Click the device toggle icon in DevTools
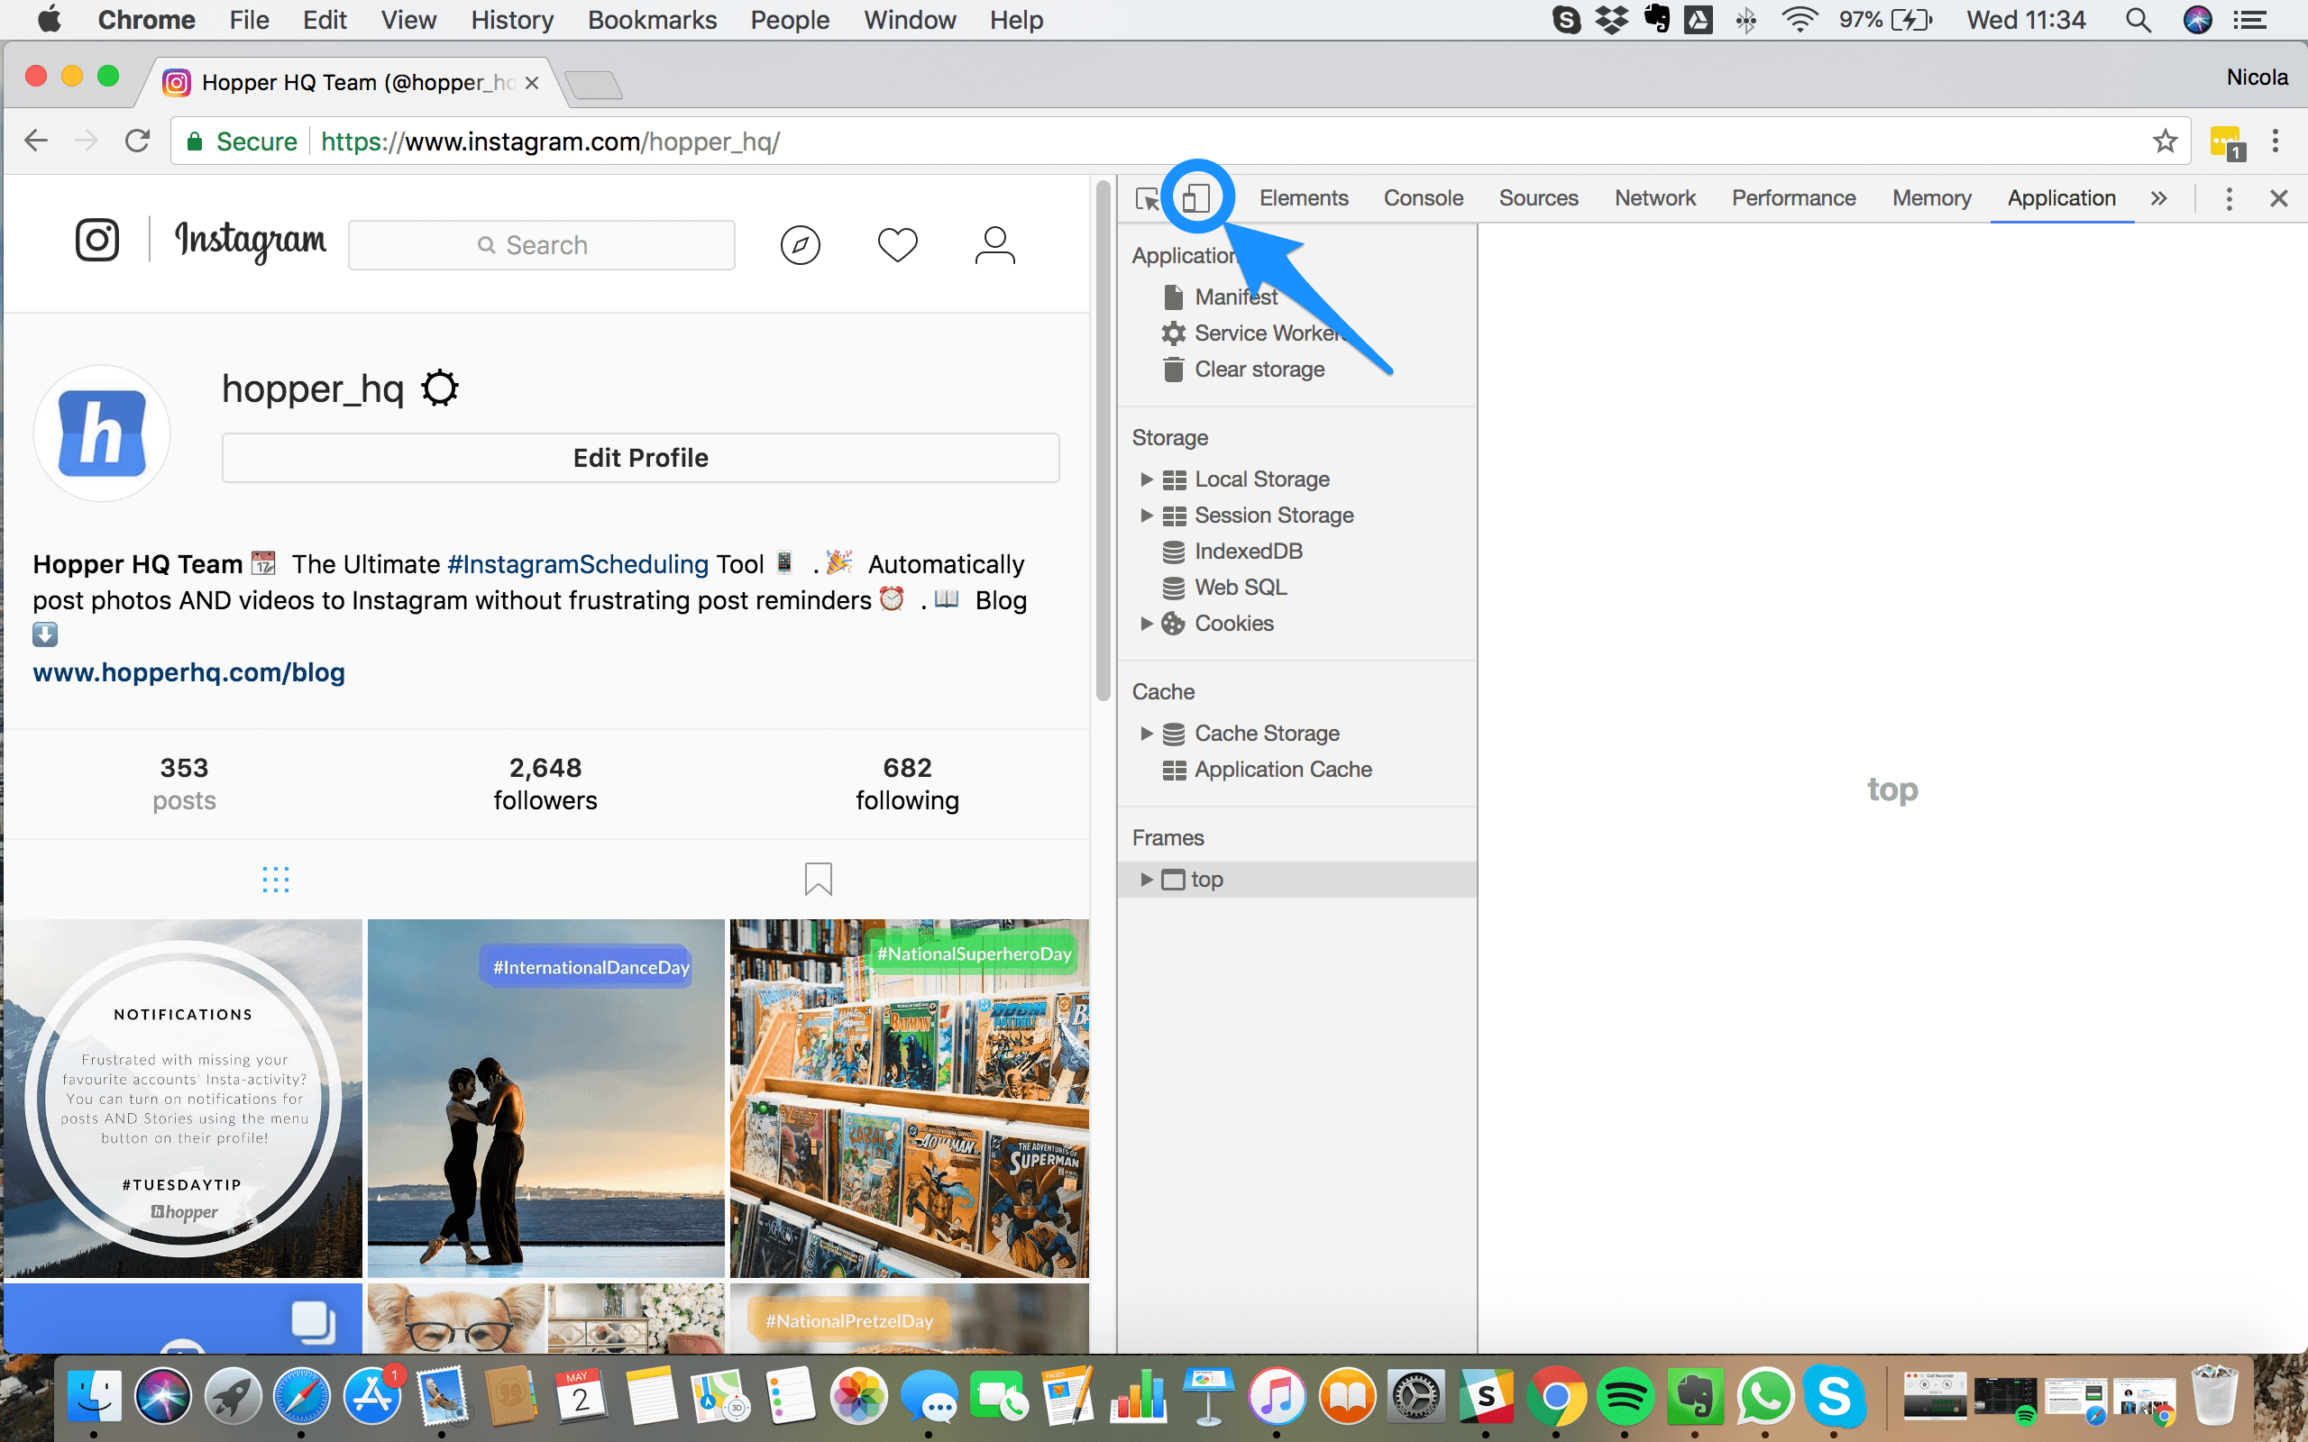2308x1442 pixels. pyautogui.click(x=1196, y=197)
